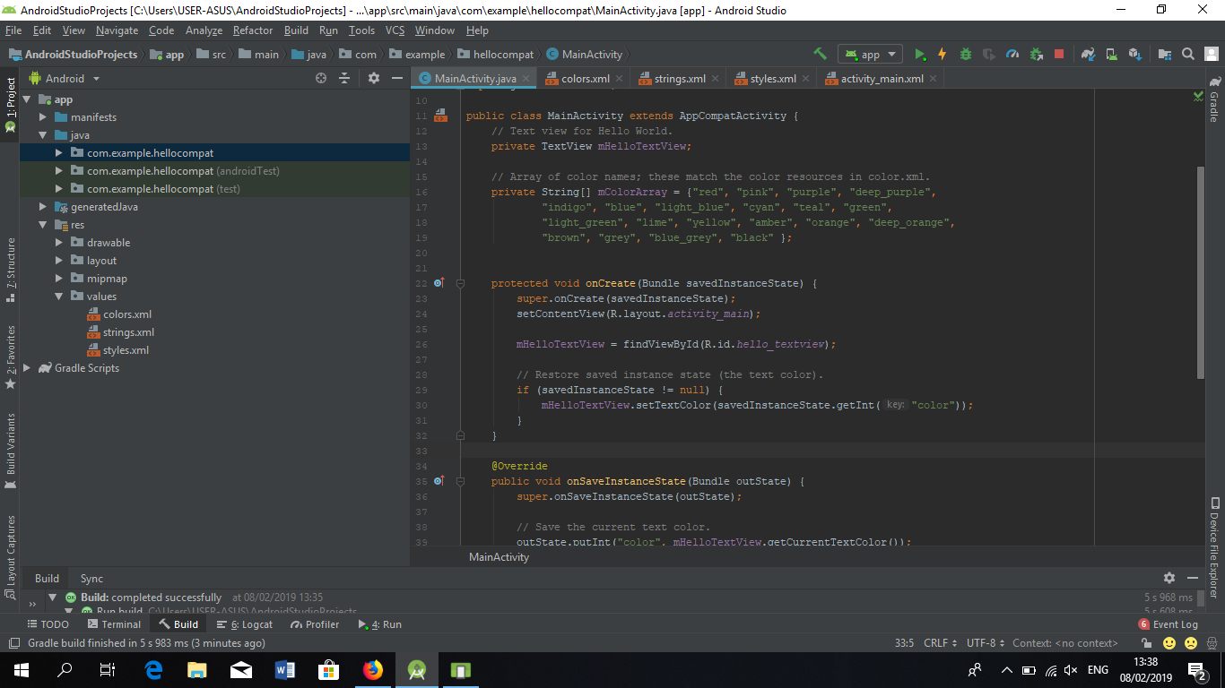
Task: Expand the manifests folder
Action: (x=43, y=117)
